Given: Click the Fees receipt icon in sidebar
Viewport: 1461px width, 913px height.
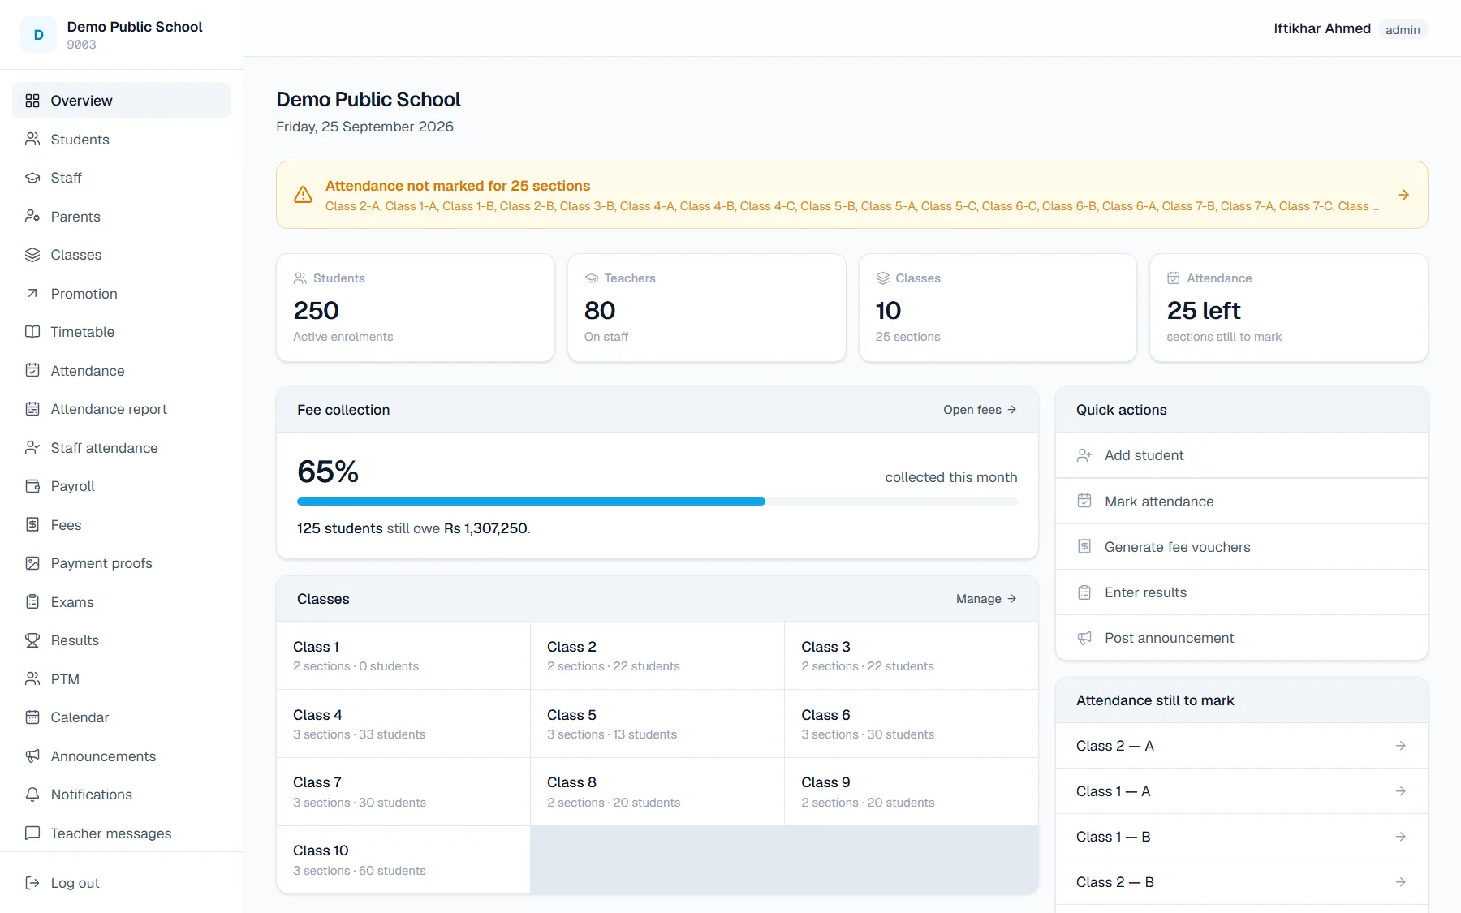Looking at the screenshot, I should (32, 525).
